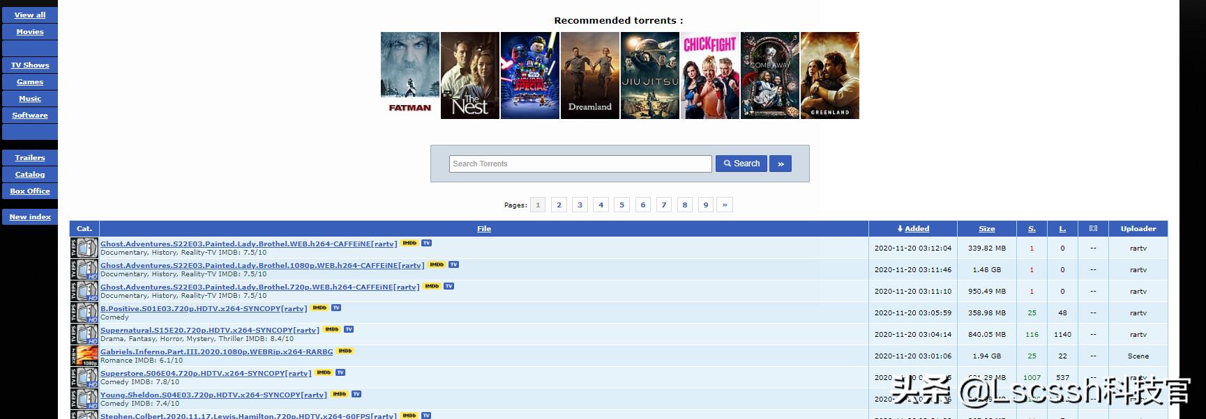Open Young.Sheldon.S04E03.720p torrent link
Image resolution: width=1206 pixels, height=419 pixels.
tap(213, 395)
